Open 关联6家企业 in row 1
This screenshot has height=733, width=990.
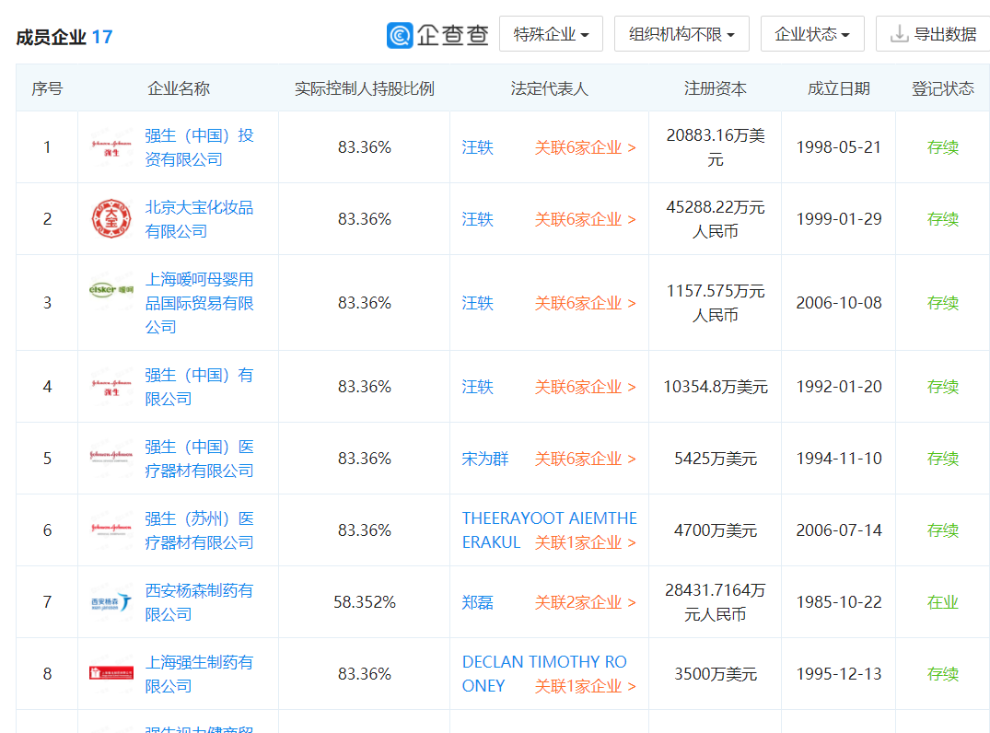pyautogui.click(x=586, y=147)
